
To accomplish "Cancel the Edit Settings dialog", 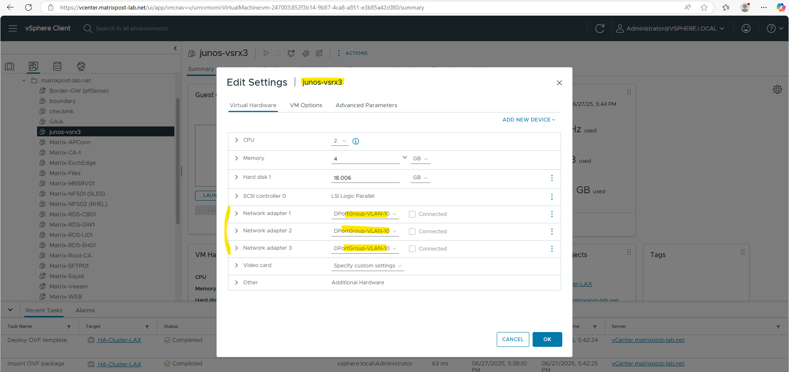I will [513, 339].
